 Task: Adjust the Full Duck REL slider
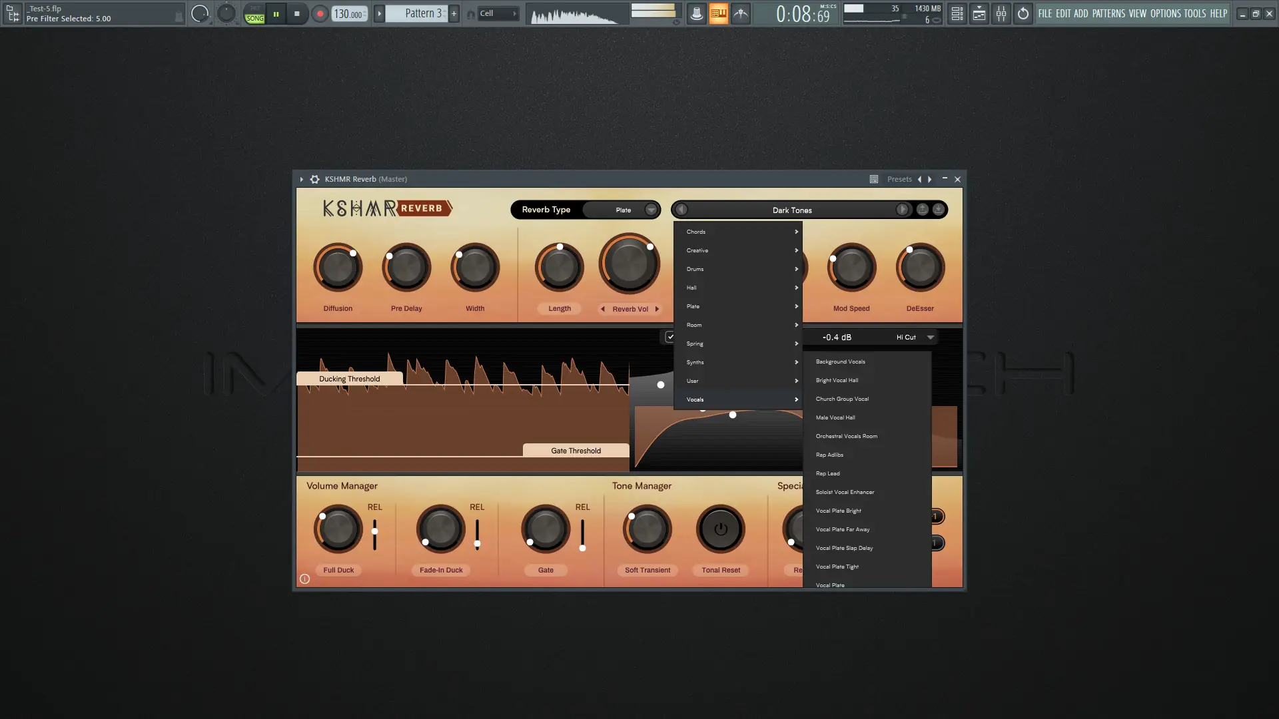(374, 531)
